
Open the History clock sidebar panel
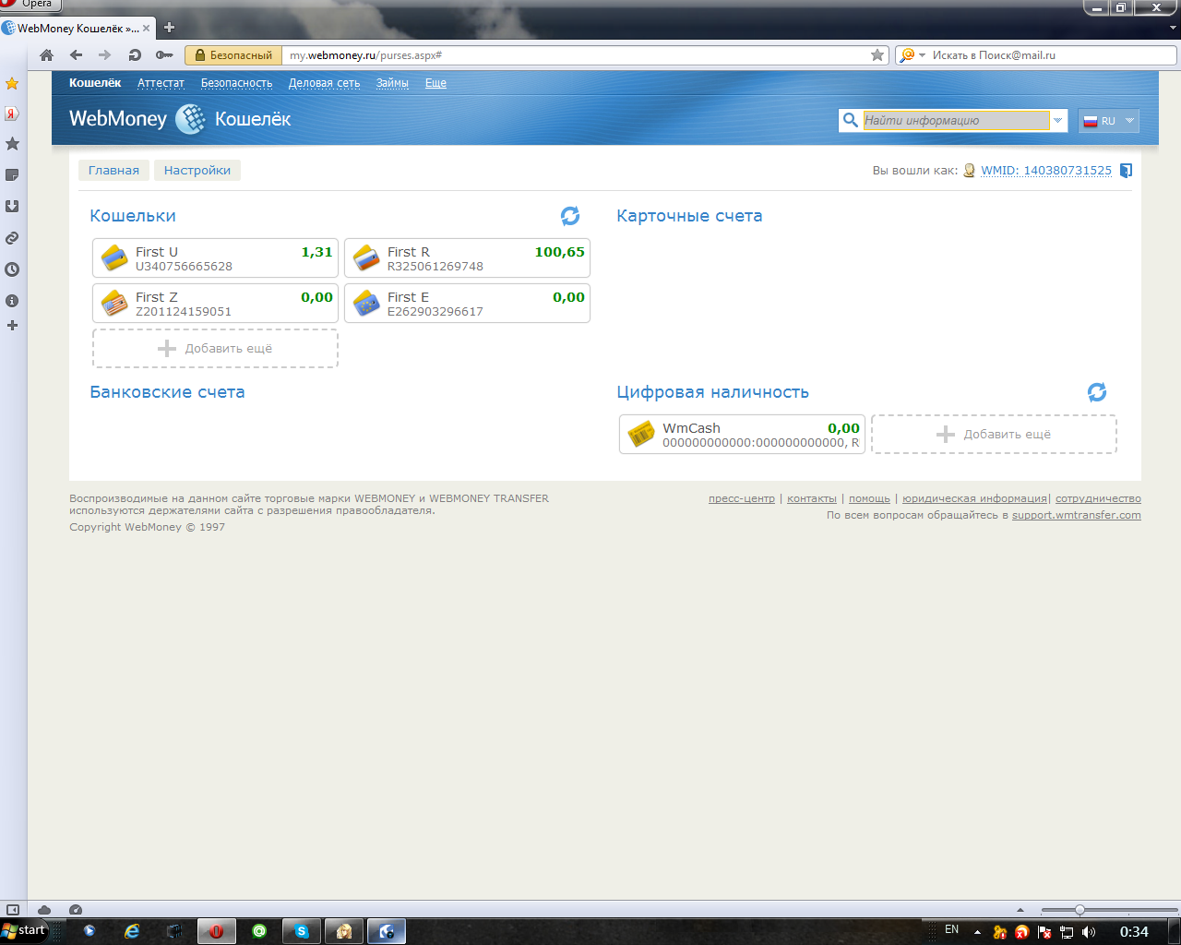pyautogui.click(x=12, y=269)
